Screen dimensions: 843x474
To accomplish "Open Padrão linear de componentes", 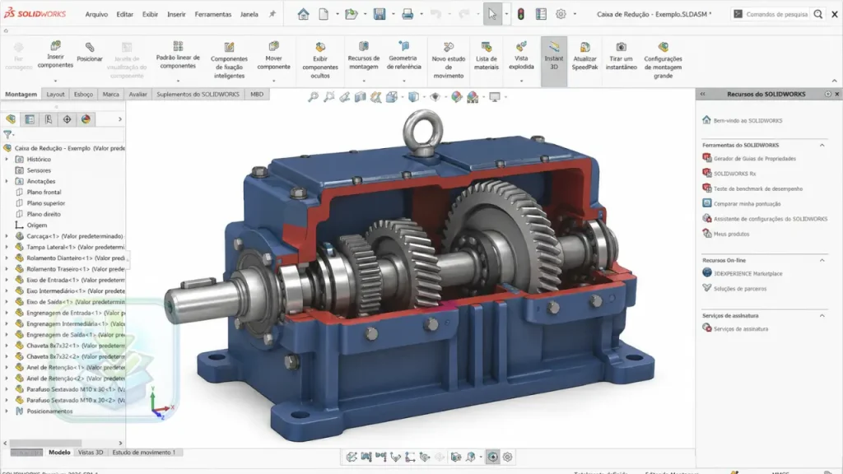I will [x=178, y=54].
